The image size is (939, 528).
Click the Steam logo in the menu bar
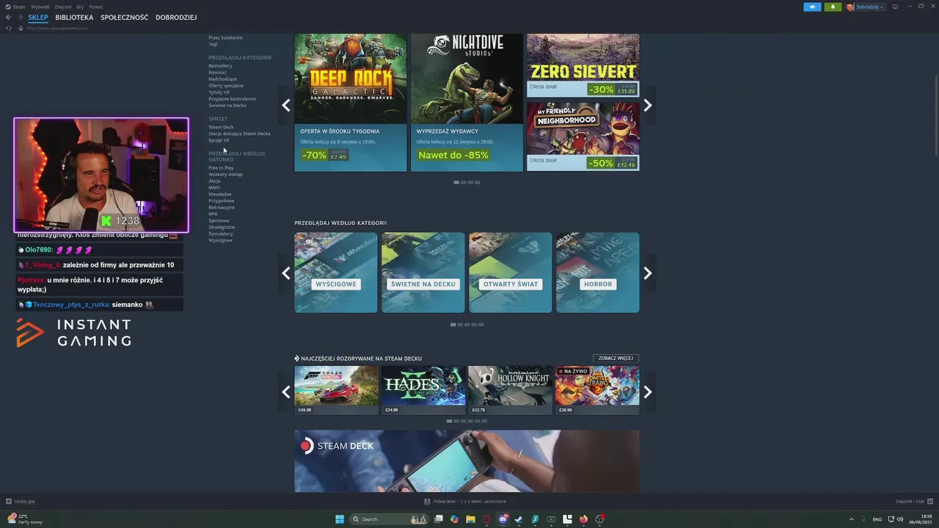(8, 7)
